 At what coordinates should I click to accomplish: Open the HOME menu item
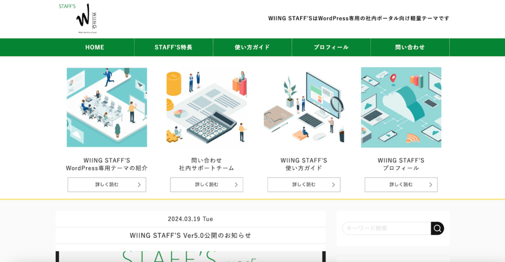pyautogui.click(x=95, y=47)
